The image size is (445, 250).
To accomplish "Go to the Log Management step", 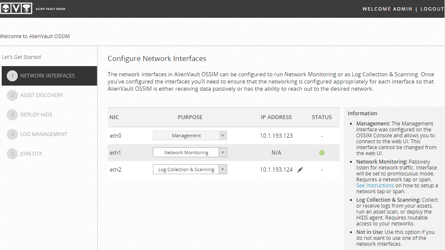I will click(44, 134).
